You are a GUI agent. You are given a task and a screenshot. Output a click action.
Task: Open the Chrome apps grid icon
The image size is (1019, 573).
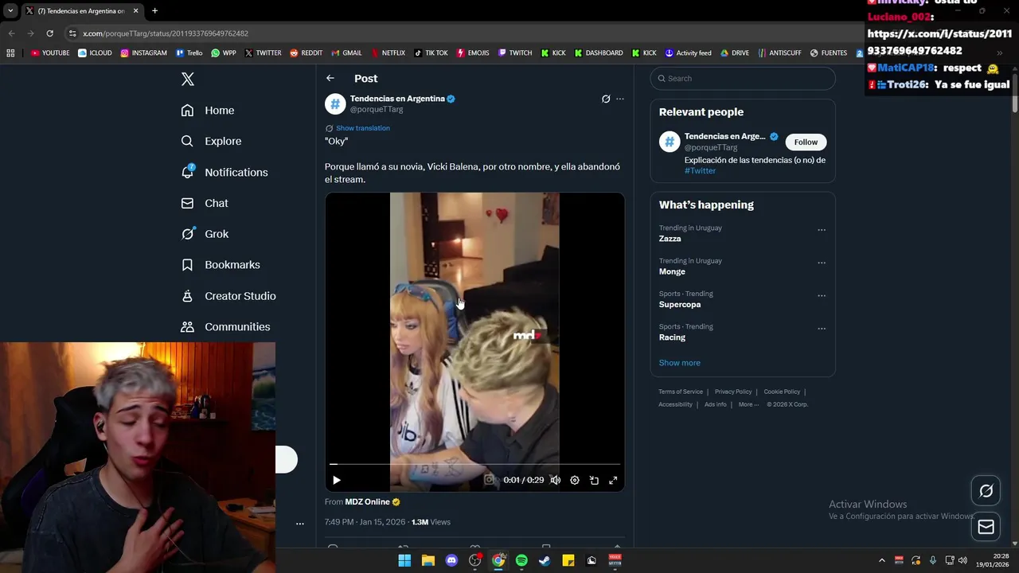pos(10,53)
